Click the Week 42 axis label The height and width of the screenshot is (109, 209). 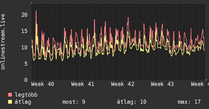tap(123, 84)
